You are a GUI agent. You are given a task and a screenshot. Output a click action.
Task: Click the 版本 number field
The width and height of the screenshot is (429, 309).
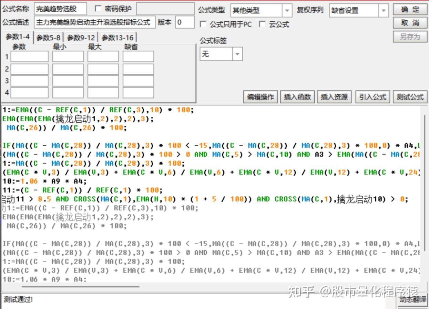185,22
